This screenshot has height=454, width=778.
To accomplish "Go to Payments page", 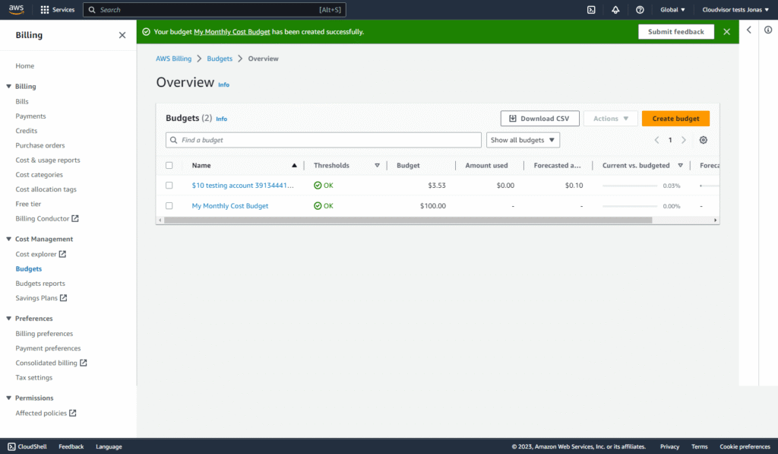I will 30,116.
